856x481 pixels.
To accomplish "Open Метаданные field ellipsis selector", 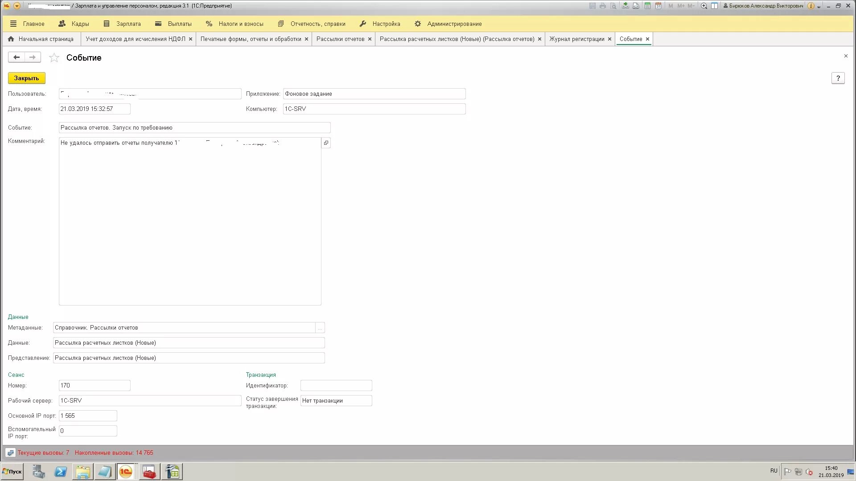I will click(320, 328).
